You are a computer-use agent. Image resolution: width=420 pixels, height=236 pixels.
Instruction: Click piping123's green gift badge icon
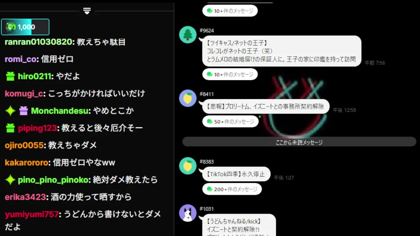[10, 128]
